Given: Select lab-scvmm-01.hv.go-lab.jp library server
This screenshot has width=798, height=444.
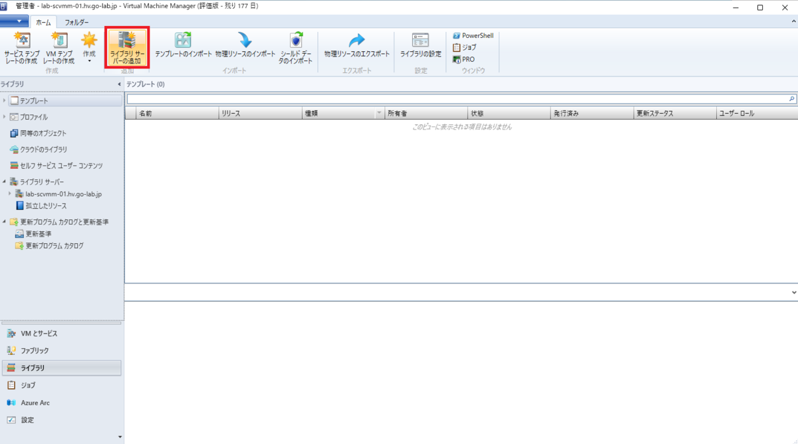Looking at the screenshot, I should pyautogui.click(x=58, y=193).
